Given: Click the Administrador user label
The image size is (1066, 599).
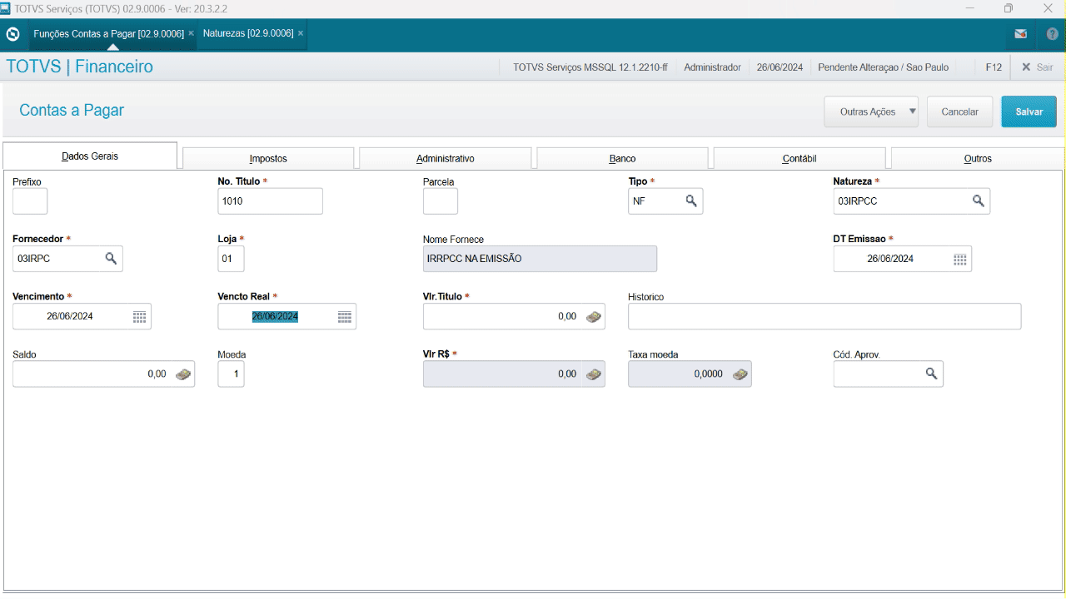Looking at the screenshot, I should (712, 67).
